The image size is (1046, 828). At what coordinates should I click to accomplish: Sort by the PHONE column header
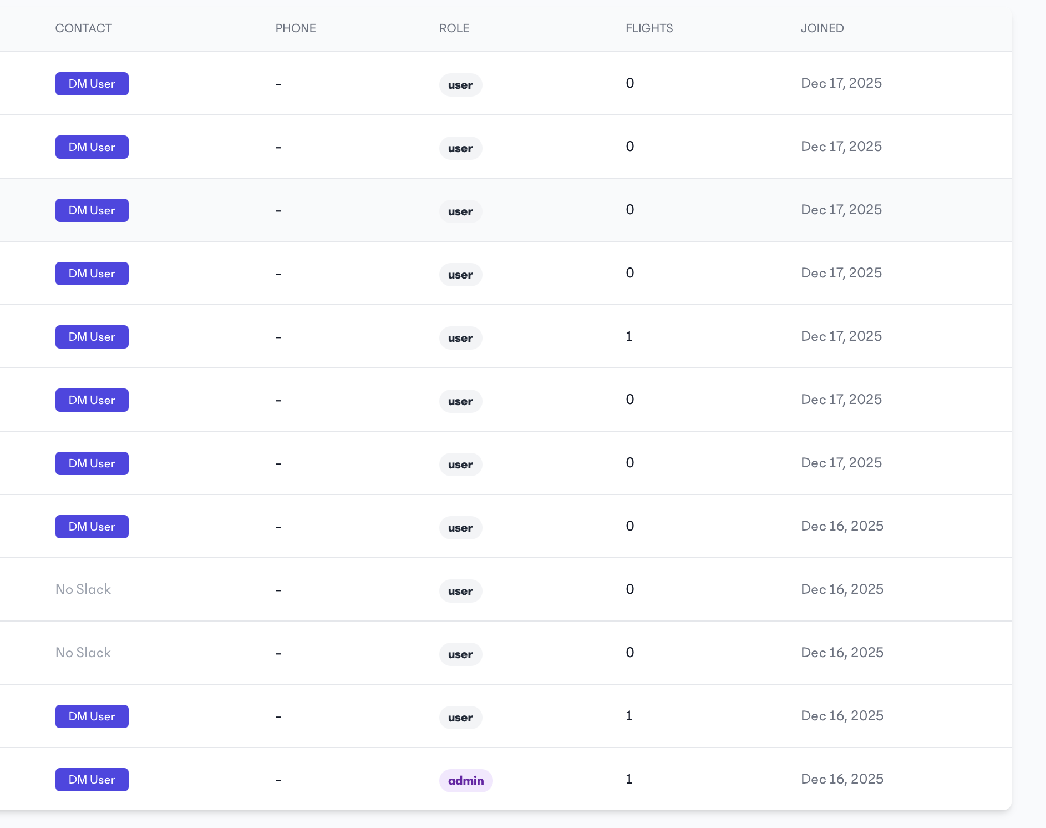[x=296, y=28]
